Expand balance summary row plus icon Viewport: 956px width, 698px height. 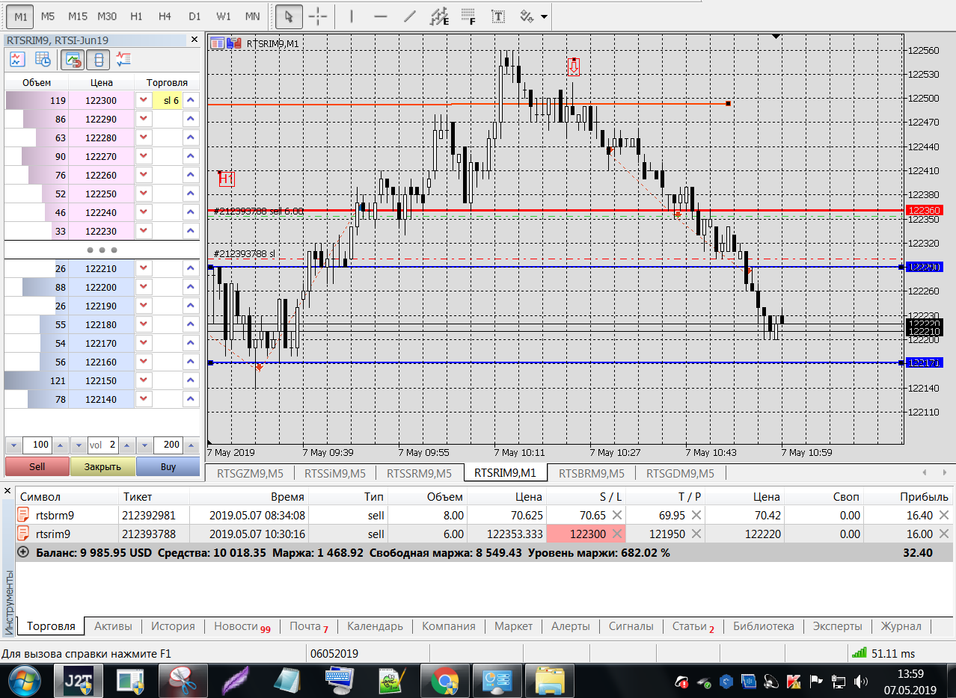[23, 552]
